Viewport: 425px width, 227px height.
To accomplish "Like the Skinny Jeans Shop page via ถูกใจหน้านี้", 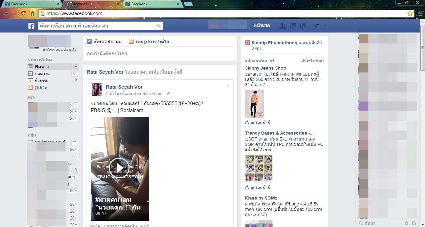I will 261,123.
